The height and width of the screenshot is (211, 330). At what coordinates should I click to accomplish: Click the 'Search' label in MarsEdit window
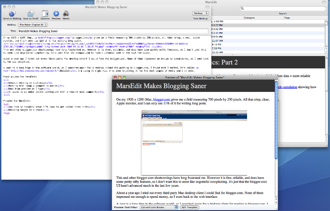coord(283,14)
